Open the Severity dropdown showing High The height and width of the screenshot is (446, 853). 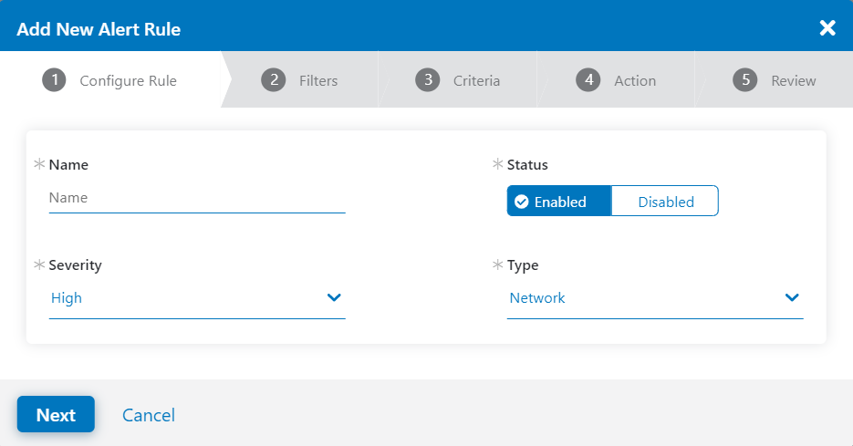tap(182, 298)
